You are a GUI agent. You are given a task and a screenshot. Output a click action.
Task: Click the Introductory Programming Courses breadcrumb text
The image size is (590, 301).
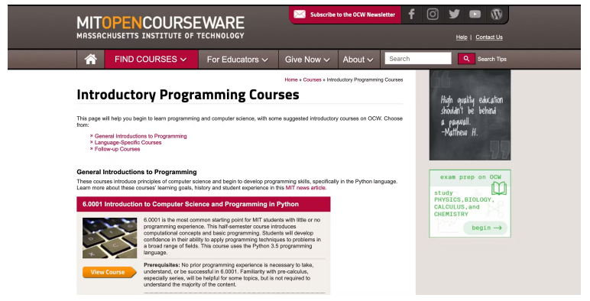(365, 79)
